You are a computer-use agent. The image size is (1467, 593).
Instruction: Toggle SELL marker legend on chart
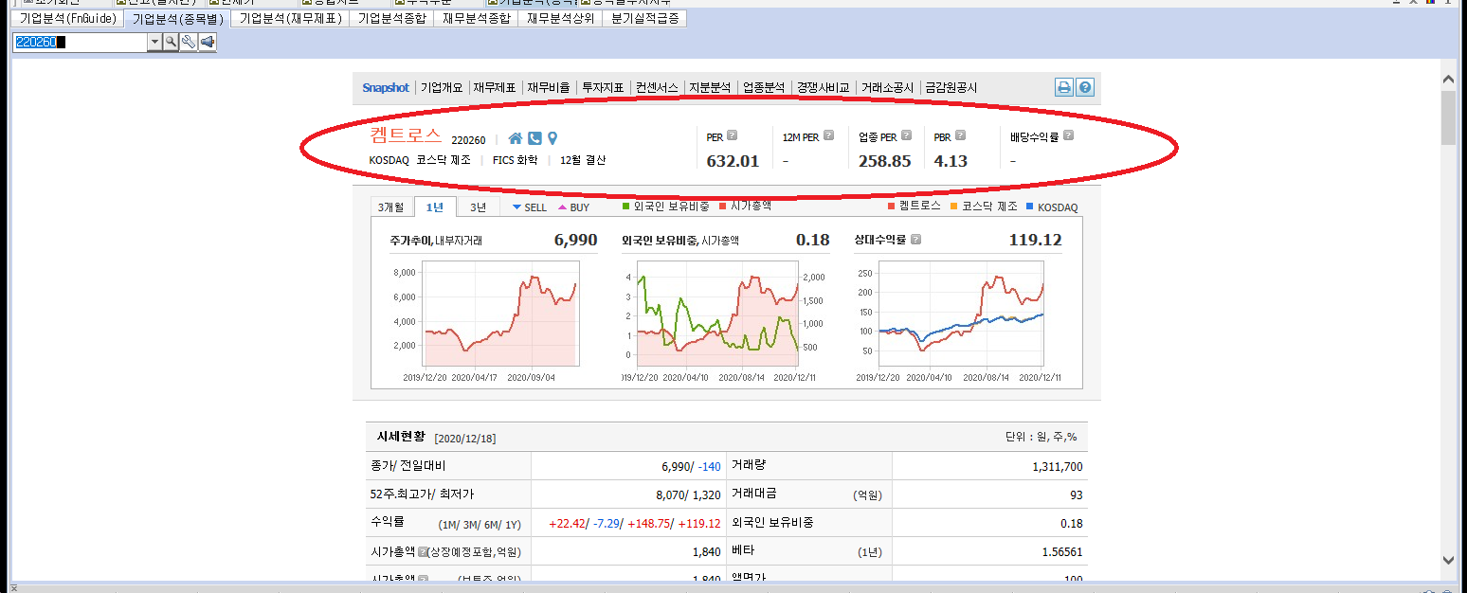coord(529,207)
